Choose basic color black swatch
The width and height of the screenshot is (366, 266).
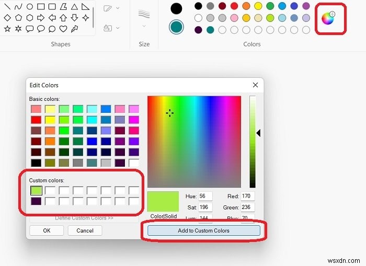click(x=36, y=163)
